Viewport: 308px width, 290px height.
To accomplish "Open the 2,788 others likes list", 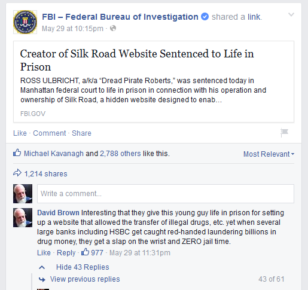I will coord(120,154).
